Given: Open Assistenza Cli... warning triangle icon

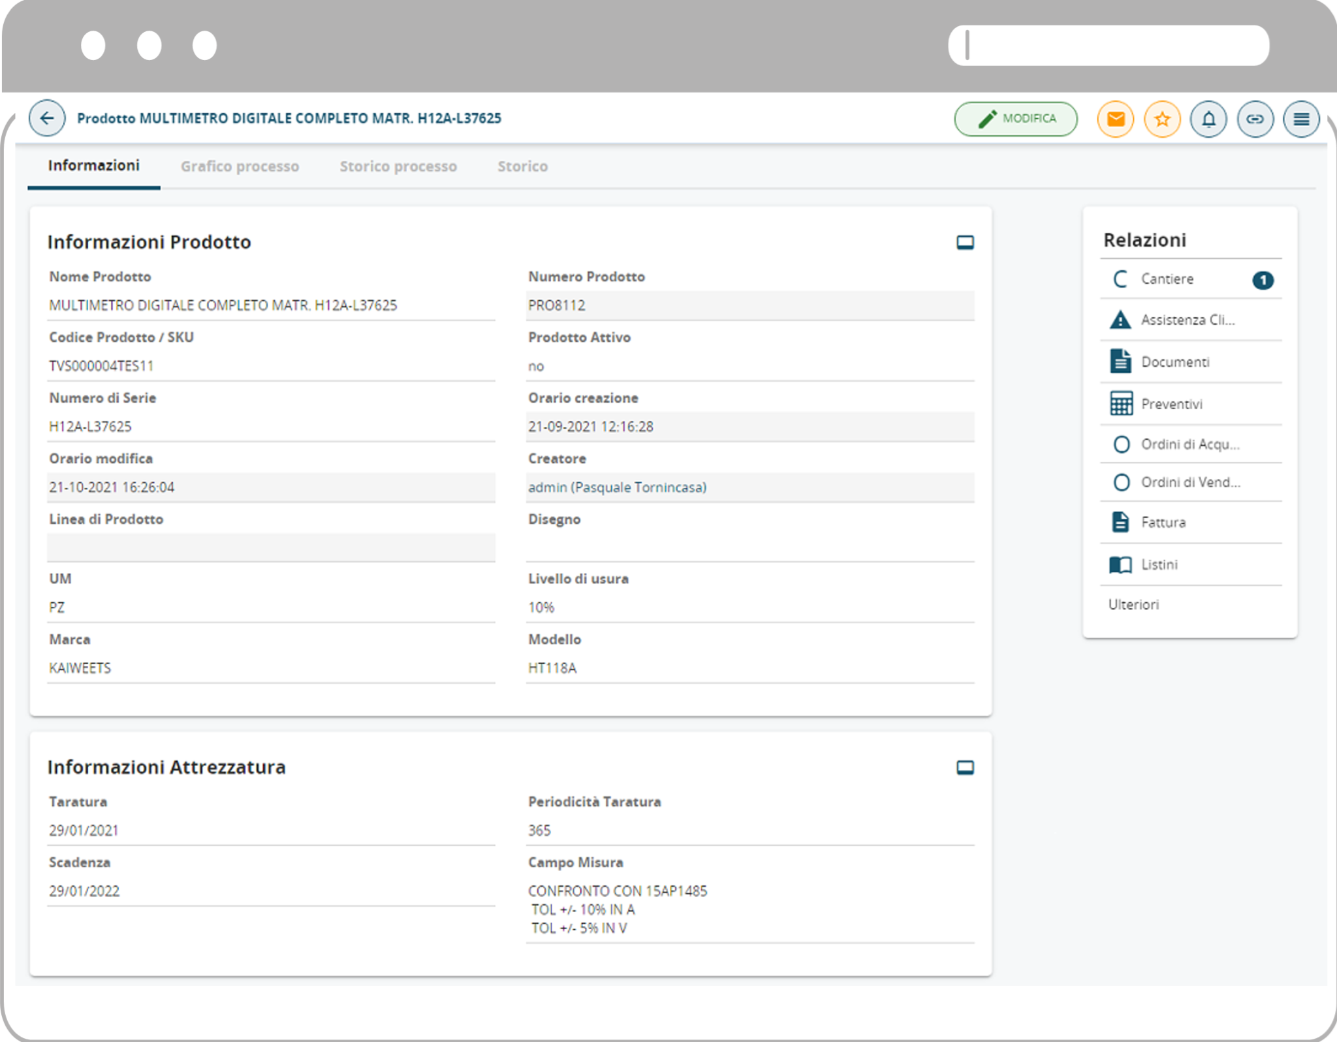Looking at the screenshot, I should pyautogui.click(x=1120, y=320).
